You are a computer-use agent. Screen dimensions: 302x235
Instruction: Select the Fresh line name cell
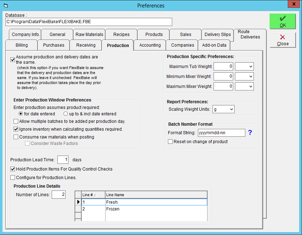tap(156, 202)
